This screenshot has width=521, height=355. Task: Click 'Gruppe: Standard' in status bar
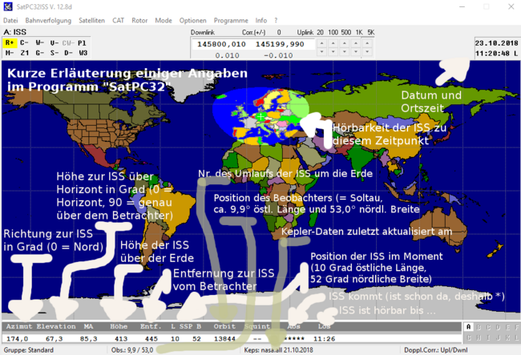pos(29,350)
